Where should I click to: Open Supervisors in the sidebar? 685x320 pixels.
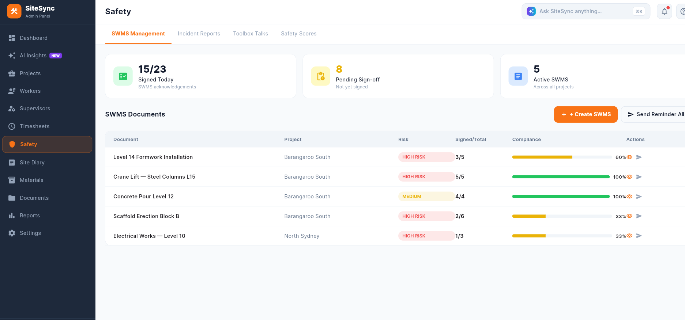(47, 108)
